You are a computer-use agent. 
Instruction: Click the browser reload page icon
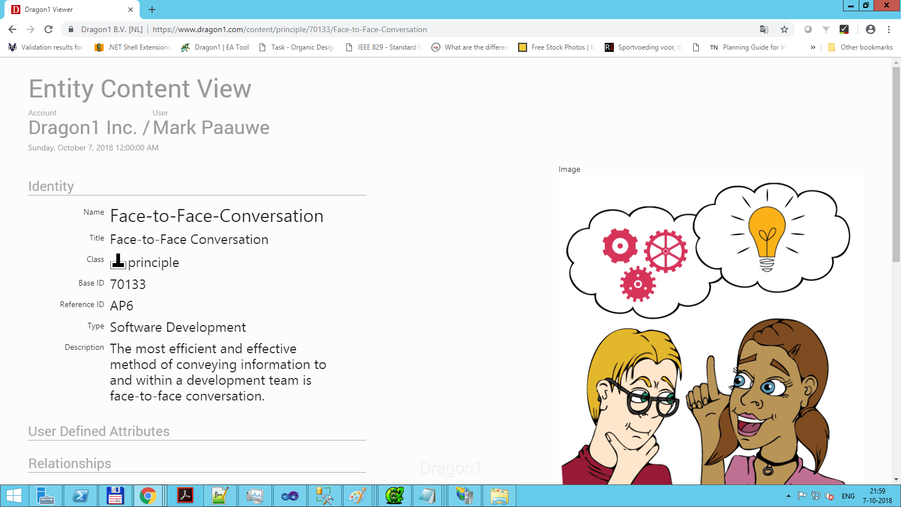pos(48,29)
